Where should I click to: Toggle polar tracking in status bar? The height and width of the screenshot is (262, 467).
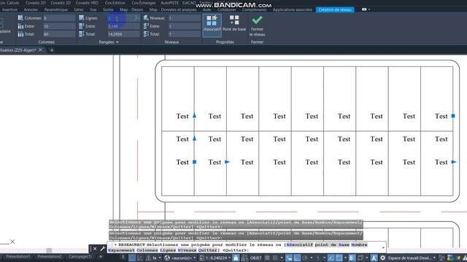click(305, 258)
